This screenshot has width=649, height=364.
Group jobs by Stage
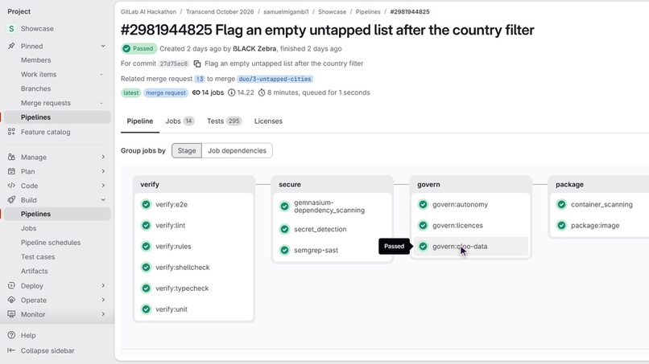tap(187, 151)
